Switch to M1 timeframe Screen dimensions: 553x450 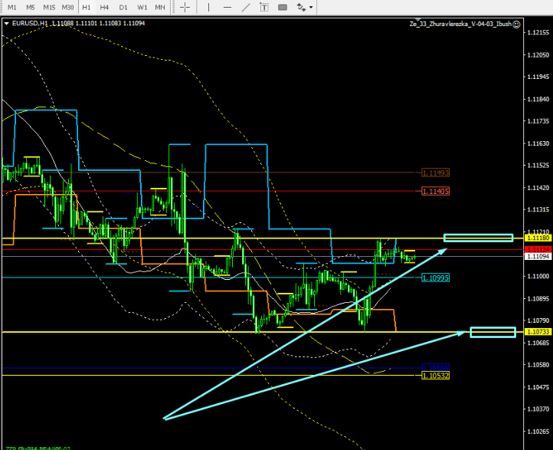click(12, 7)
